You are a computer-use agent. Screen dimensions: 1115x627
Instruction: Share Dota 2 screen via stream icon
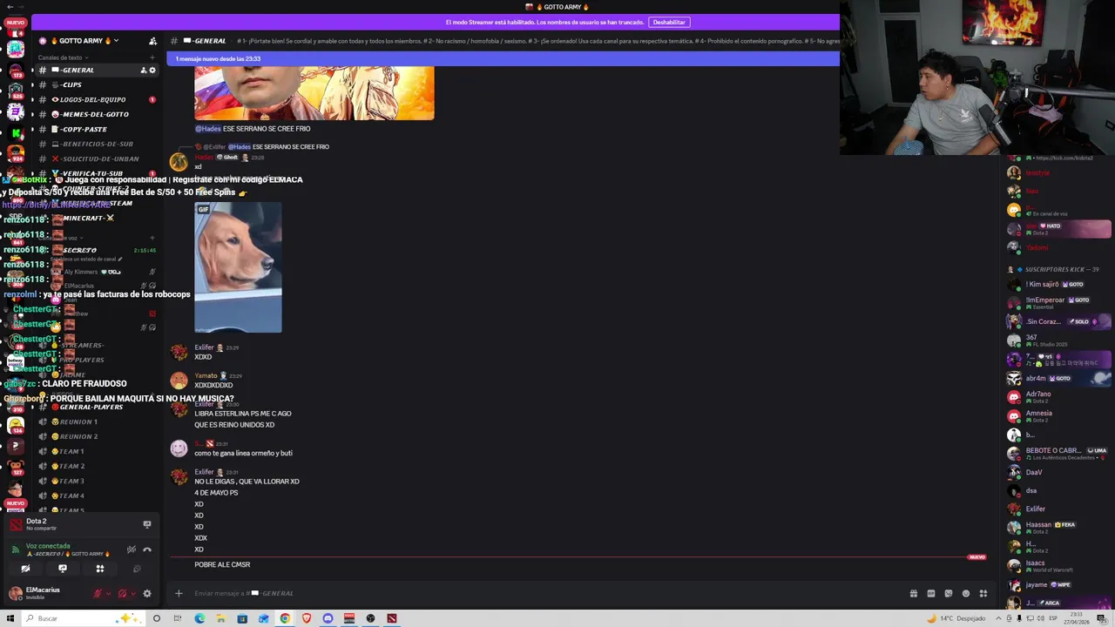146,524
